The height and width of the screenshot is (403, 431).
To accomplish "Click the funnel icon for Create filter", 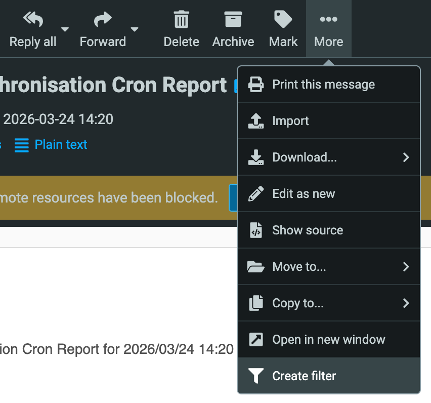I will (x=256, y=376).
